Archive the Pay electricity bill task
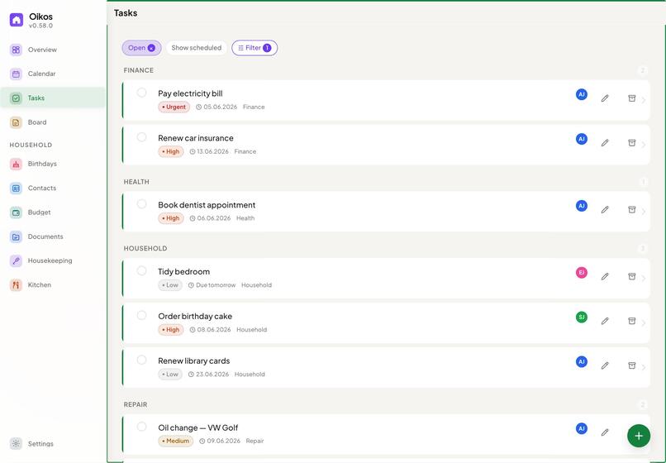Viewport: 666px width, 463px height. 632,98
